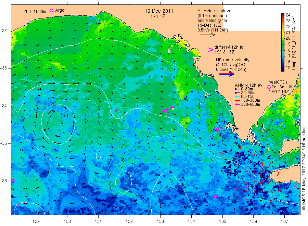Click the 'HF radar velocity' legend text
This screenshot has width=308, height=226.
click(x=233, y=60)
